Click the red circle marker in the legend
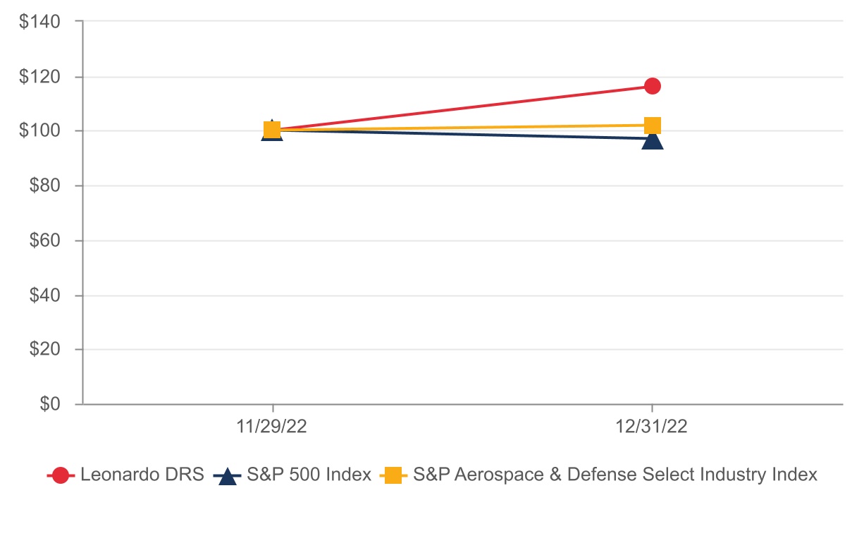Screen dimensions: 864x536 click(x=61, y=475)
